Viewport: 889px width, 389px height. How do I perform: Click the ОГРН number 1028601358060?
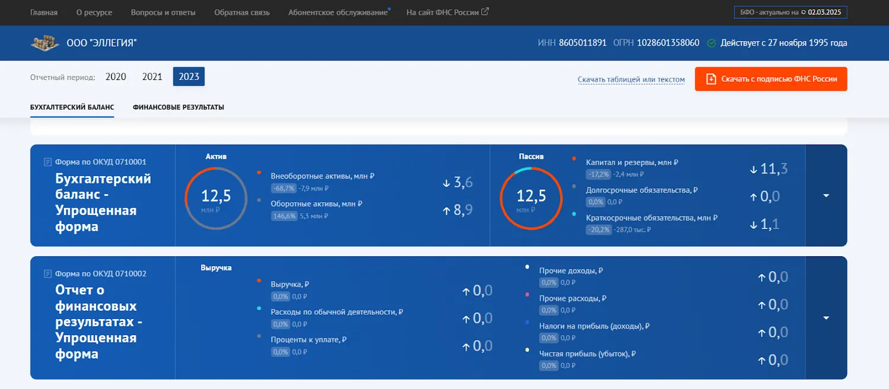(x=668, y=43)
